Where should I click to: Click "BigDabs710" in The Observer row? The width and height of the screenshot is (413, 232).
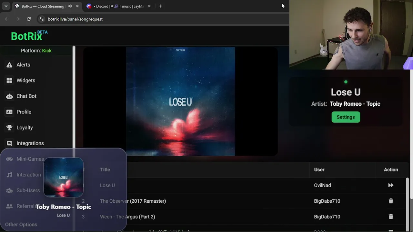(x=327, y=201)
